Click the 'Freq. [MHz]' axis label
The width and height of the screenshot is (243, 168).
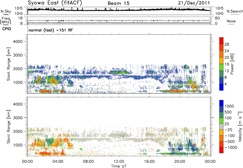coord(5,21)
